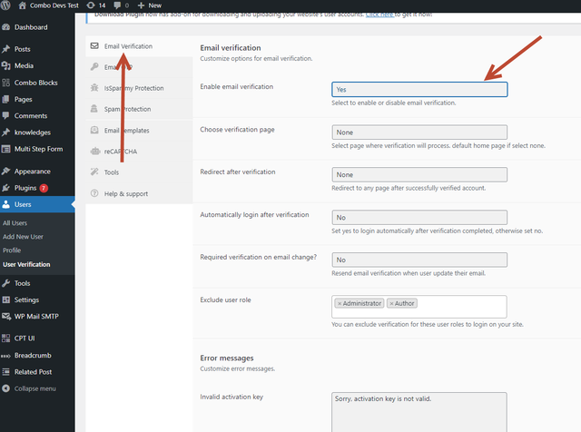Click the Settings icon in sidebar
This screenshot has width=581, height=432.
6,299
